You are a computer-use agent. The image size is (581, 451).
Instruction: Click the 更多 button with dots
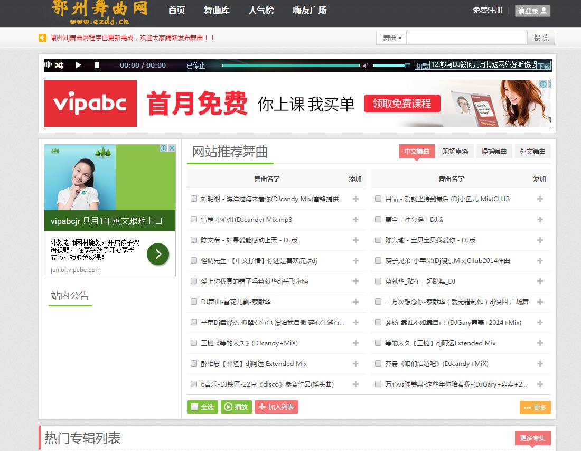(535, 408)
